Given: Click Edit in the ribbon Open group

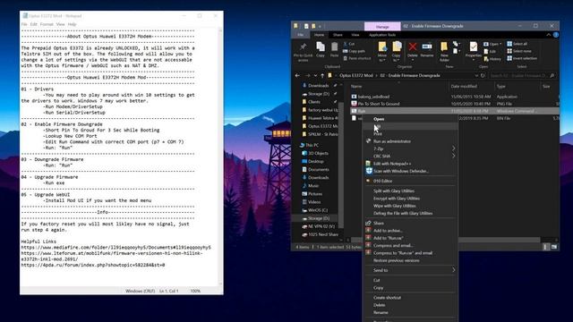Looking at the screenshot, I should click(x=490, y=52).
